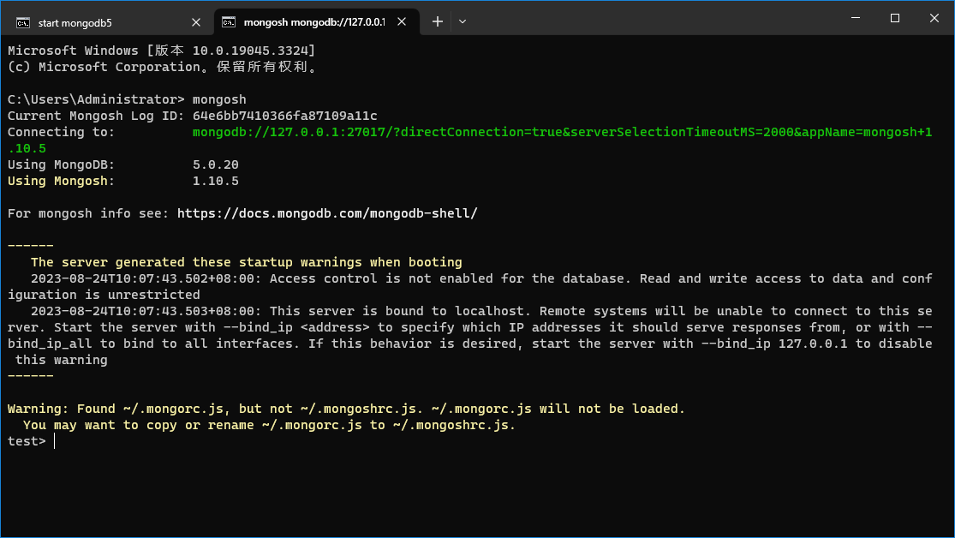Select the Mongosh Log ID 64e6bb7410366fa87109a11c
955x538 pixels.
(284, 116)
